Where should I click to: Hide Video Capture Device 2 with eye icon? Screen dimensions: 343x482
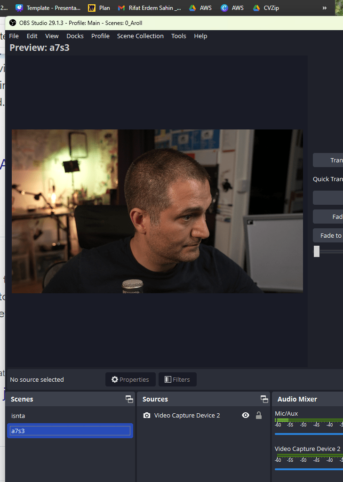[x=246, y=415]
